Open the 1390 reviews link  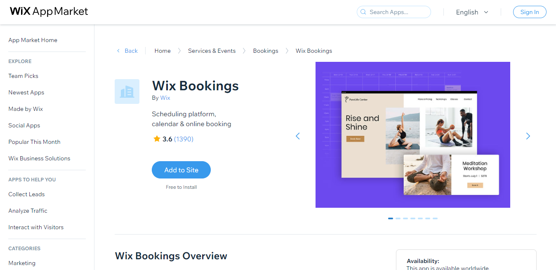click(x=184, y=139)
